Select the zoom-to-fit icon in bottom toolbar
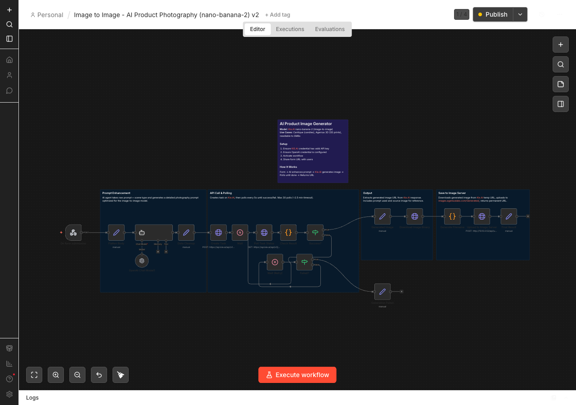The width and height of the screenshot is (576, 405). 34,374
